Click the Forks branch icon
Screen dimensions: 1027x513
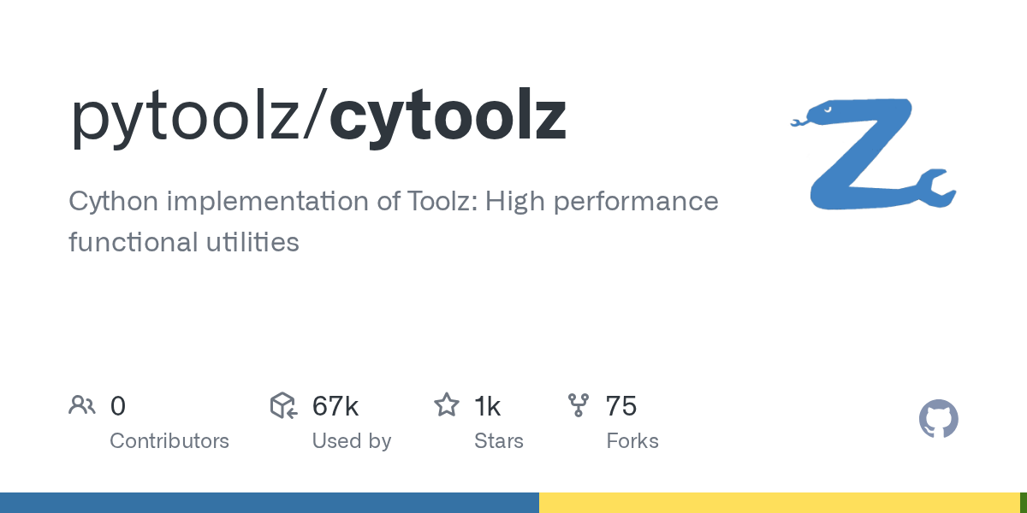(579, 405)
